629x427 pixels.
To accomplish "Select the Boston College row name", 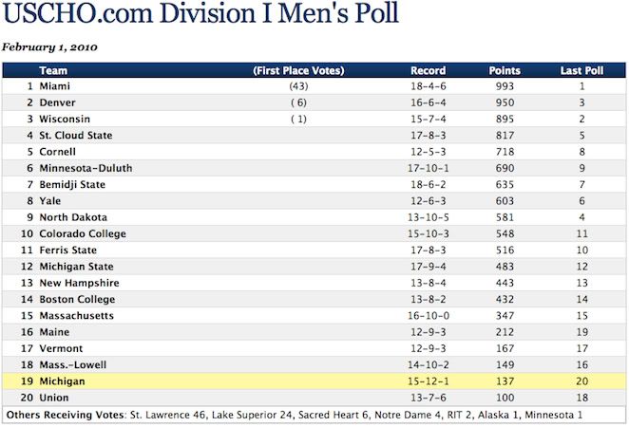I will tap(76, 299).
